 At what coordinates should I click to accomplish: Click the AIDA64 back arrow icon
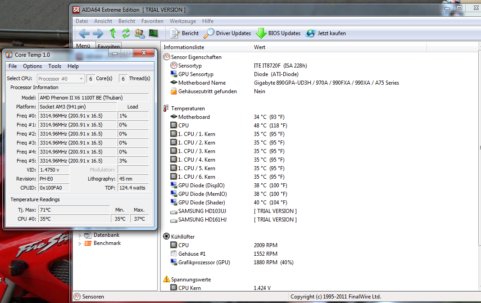click(84, 33)
